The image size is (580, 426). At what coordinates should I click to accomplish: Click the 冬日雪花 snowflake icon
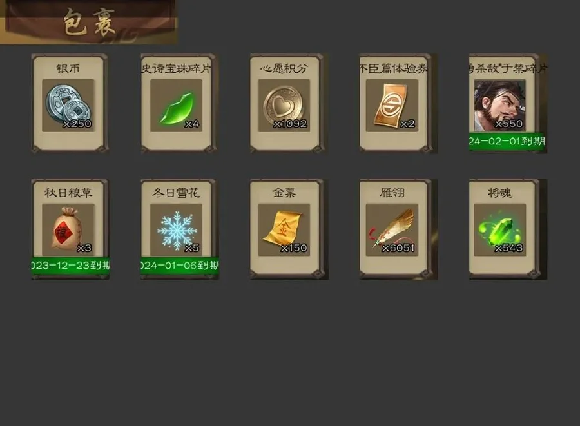coord(177,229)
